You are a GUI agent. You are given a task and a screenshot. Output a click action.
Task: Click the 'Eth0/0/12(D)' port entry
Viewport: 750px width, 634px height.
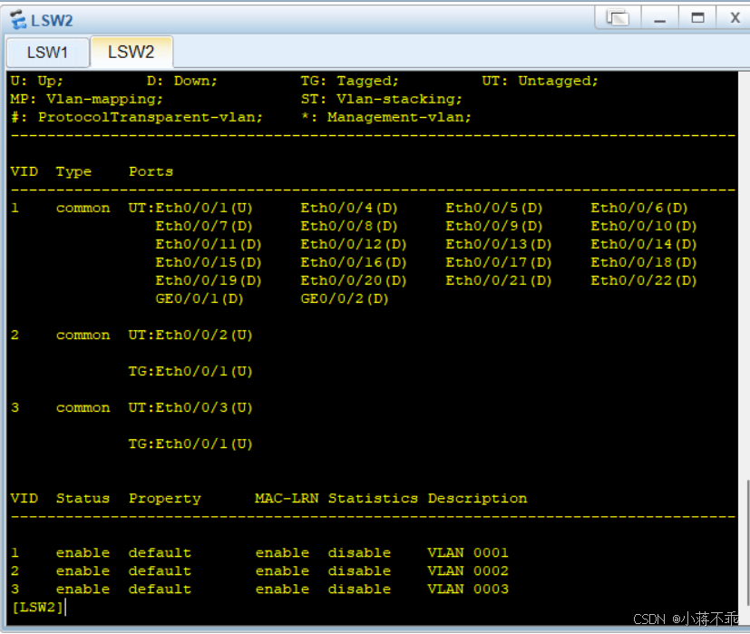pos(354,244)
